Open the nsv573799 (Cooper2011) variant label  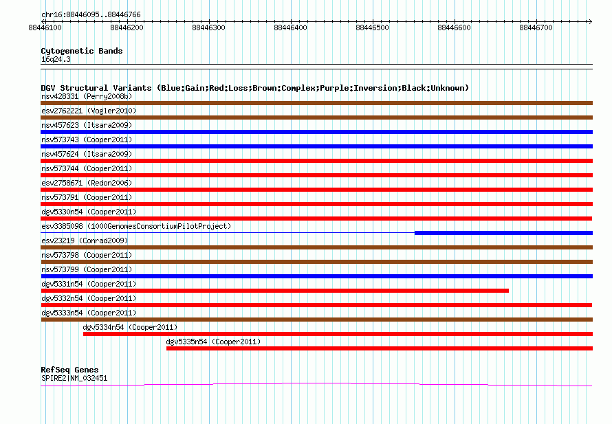pyautogui.click(x=87, y=269)
